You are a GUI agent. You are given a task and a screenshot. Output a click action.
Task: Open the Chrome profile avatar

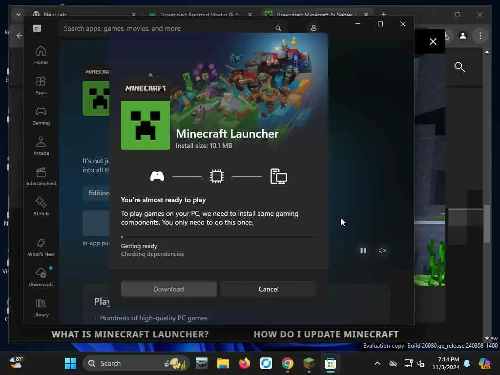click(463, 36)
